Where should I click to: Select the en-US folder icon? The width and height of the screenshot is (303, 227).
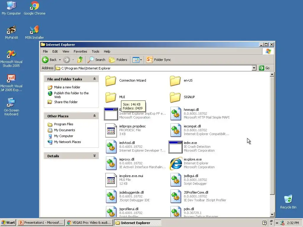click(175, 81)
